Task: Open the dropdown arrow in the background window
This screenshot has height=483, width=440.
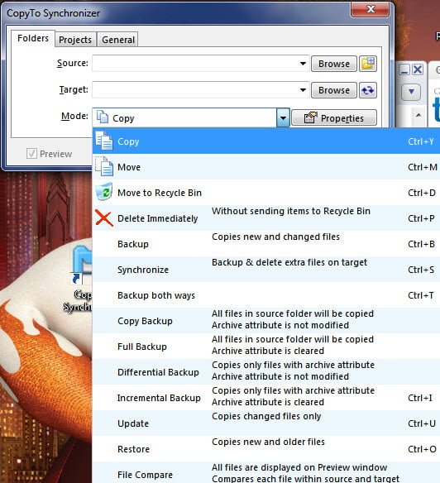Action: point(411,92)
